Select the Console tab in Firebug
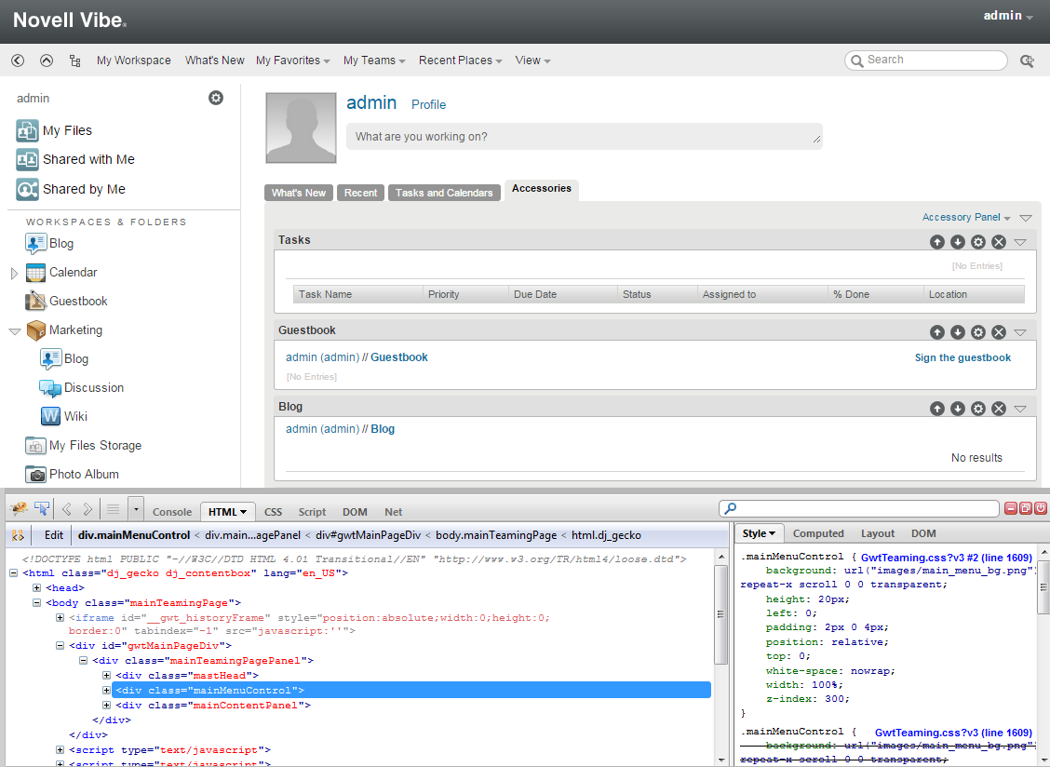The height and width of the screenshot is (767, 1050). (x=172, y=512)
